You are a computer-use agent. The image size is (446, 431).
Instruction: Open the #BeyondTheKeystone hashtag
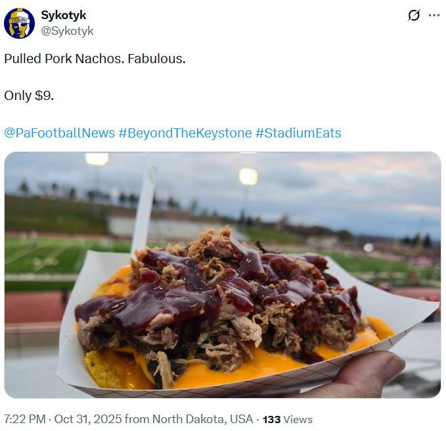185,133
